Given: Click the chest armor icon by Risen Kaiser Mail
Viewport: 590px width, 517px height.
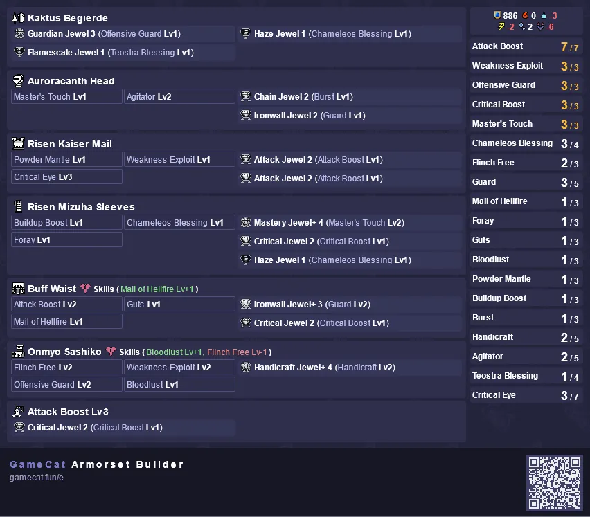Looking at the screenshot, I should point(18,144).
